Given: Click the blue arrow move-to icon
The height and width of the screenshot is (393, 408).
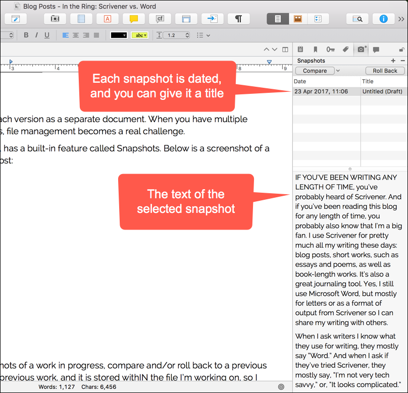Looking at the screenshot, I should coord(213,19).
